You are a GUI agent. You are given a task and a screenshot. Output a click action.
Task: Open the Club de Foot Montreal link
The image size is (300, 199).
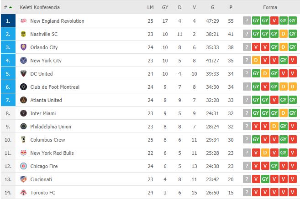(55, 87)
